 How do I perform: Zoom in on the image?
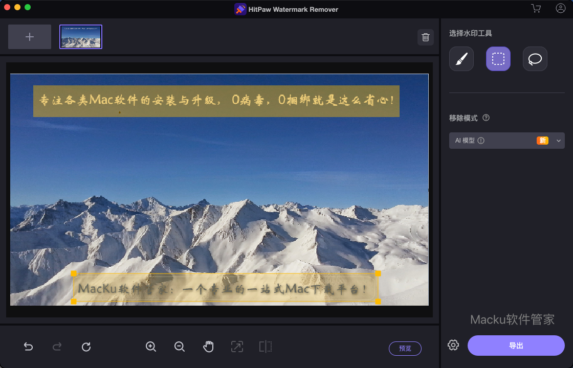(151, 347)
